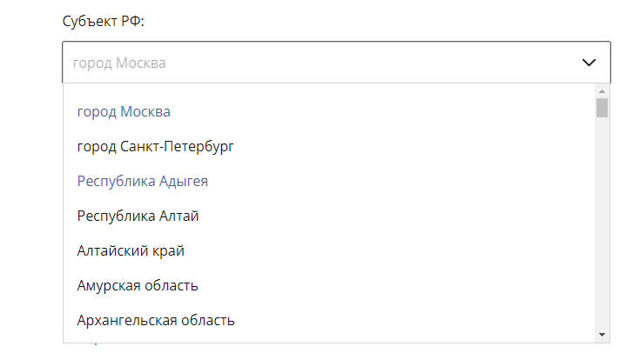Click the scrollbar down arrow
Screen dimensions: 633x353
tap(602, 335)
